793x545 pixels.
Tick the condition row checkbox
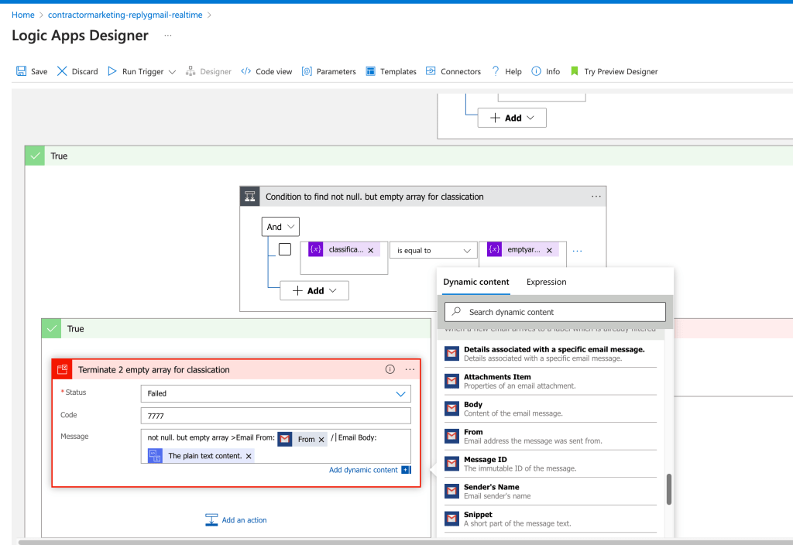click(x=285, y=249)
